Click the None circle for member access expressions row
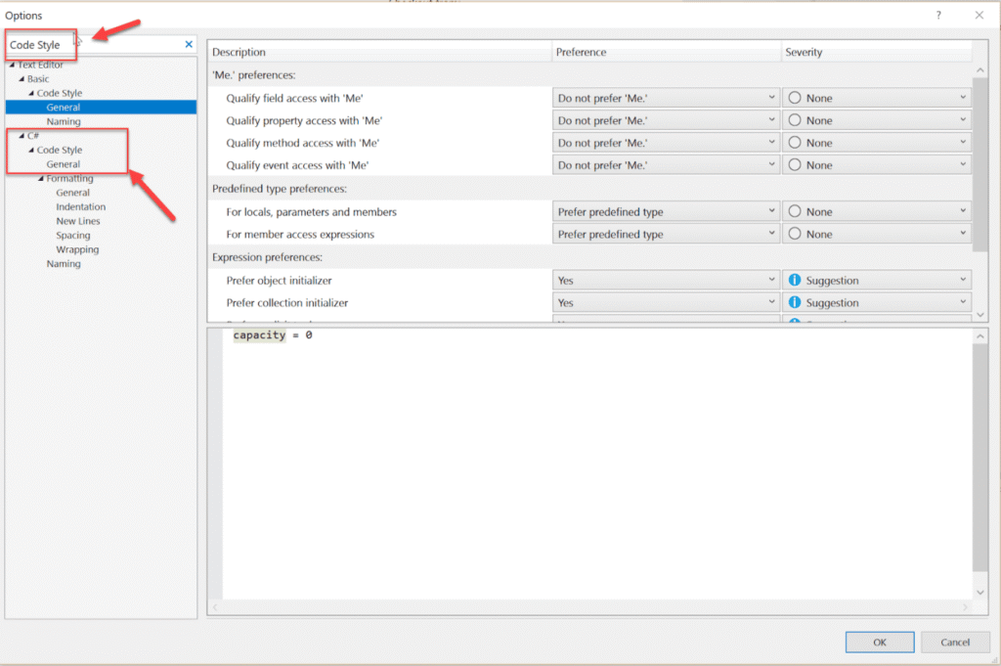Image resolution: width=1001 pixels, height=666 pixels. pyautogui.click(x=796, y=234)
